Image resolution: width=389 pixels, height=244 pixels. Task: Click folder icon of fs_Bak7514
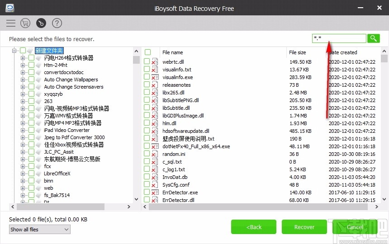(38, 195)
